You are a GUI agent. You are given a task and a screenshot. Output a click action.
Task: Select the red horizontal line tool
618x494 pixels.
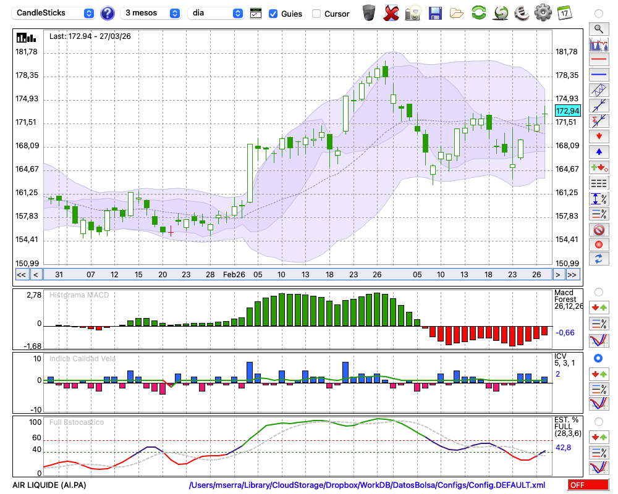[x=599, y=60]
